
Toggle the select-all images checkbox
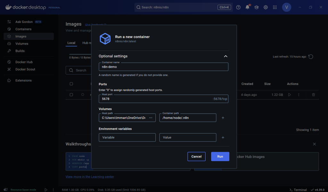[71, 84]
